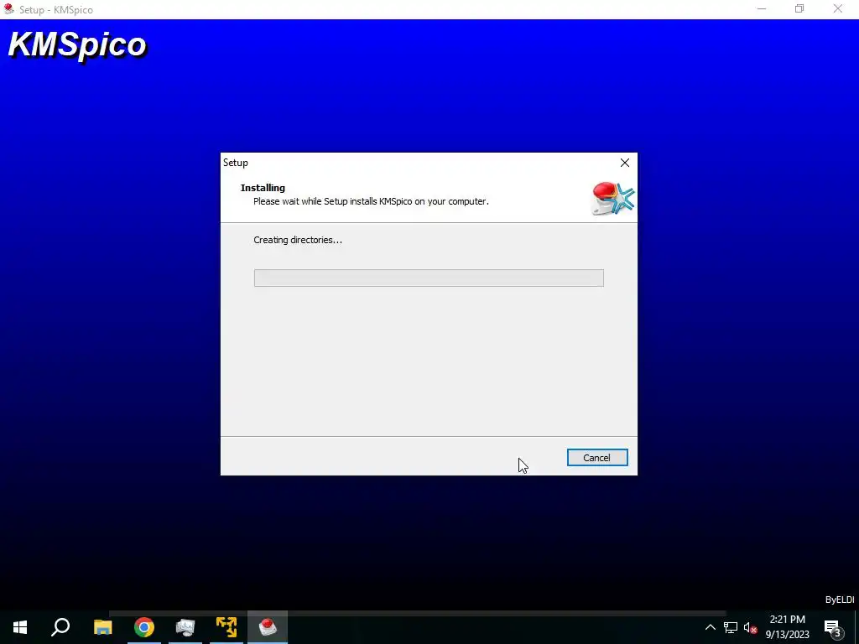Open the taskbar search
The image size is (859, 644).
coord(60,627)
